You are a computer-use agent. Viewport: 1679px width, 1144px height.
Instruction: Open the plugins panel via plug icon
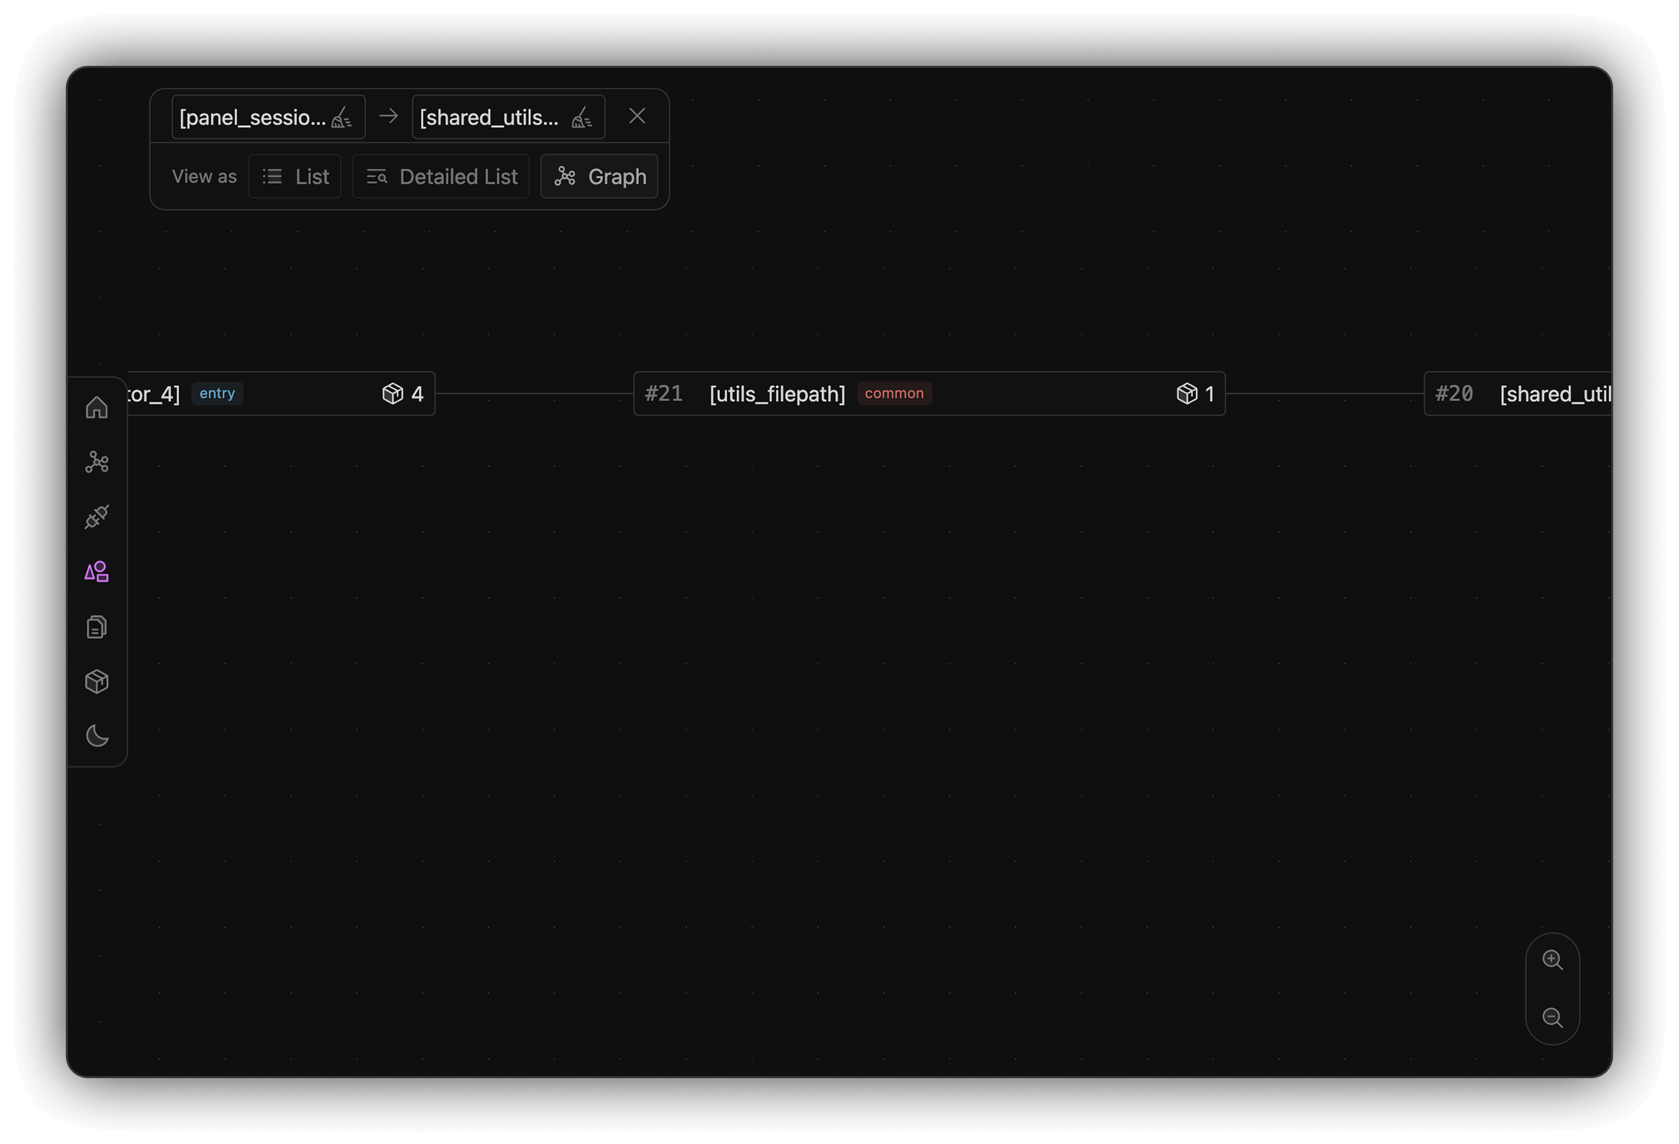(97, 517)
